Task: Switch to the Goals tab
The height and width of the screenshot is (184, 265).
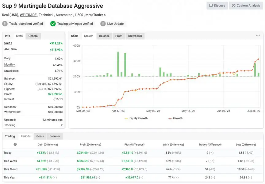Action: click(x=40, y=136)
